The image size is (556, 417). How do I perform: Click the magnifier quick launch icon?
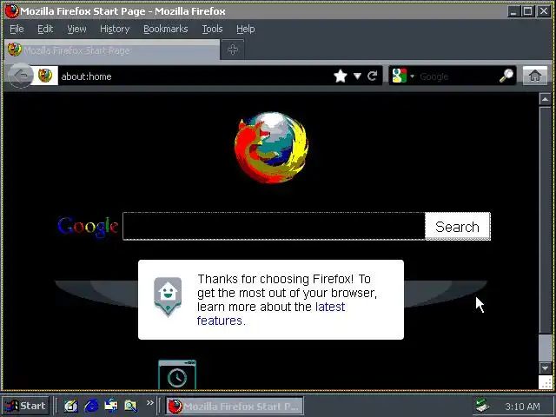pos(130,406)
